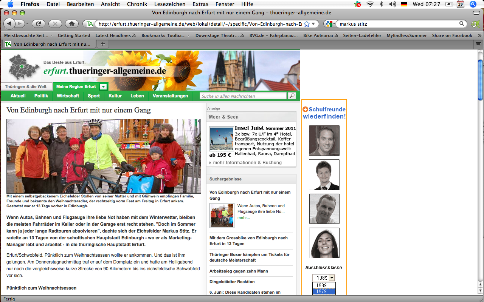Open the calendar icon in menu bar
The width and height of the screenshot is (484, 302).
click(x=461, y=4)
